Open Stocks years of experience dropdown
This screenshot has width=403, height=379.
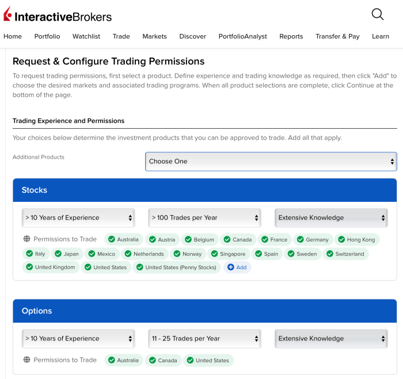(x=78, y=218)
